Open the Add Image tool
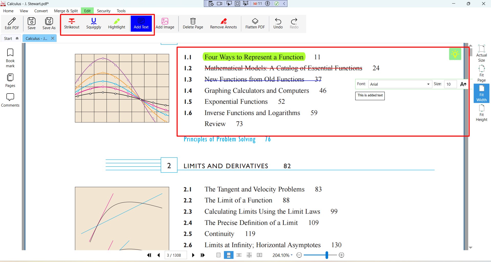This screenshot has width=491, height=262. pyautogui.click(x=165, y=24)
